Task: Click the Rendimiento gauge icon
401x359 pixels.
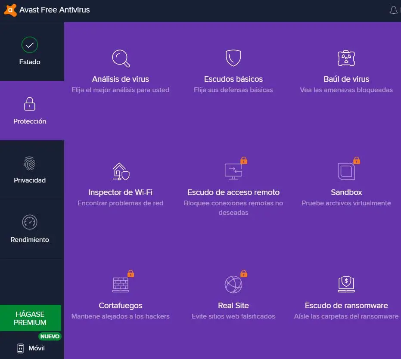Action: (x=30, y=222)
